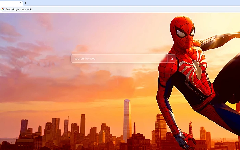Focus the 'Search Google or type a URL' address bar

120,9
